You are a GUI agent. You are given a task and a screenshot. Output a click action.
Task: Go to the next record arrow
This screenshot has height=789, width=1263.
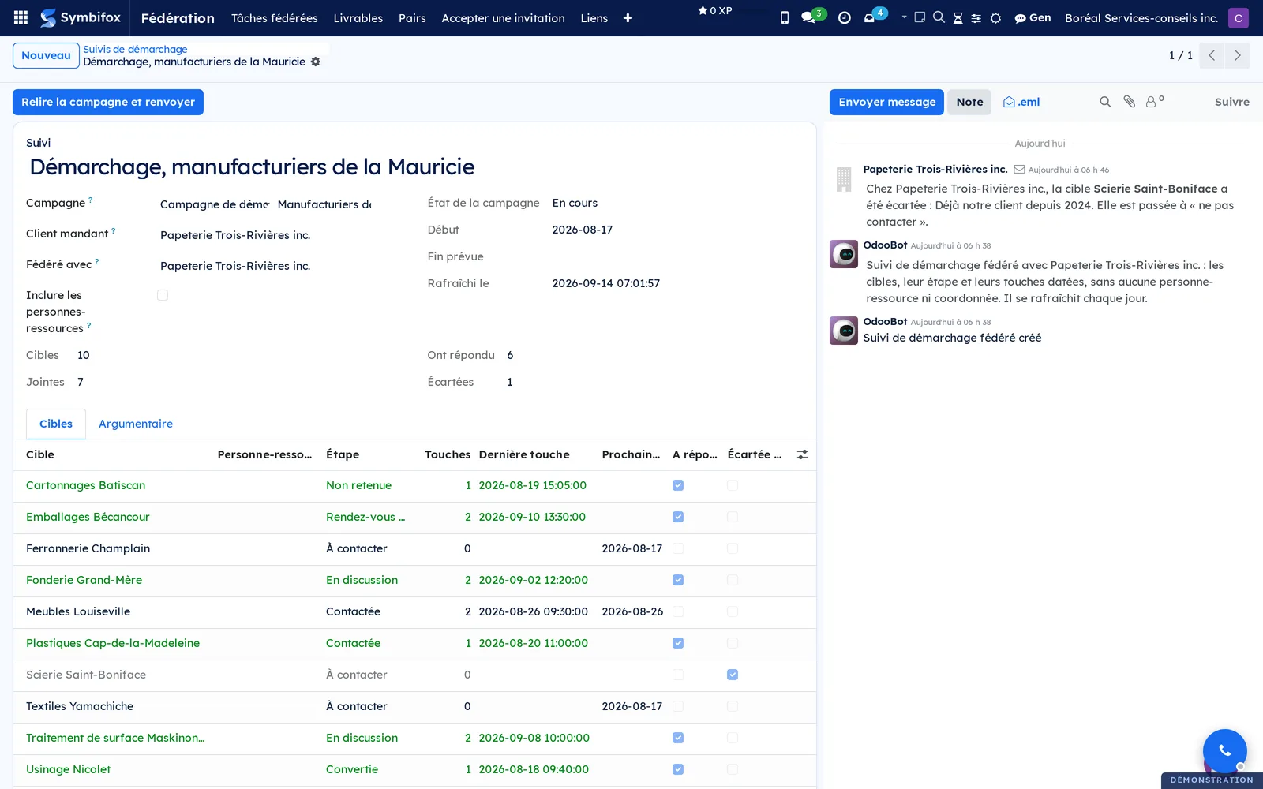click(1238, 55)
